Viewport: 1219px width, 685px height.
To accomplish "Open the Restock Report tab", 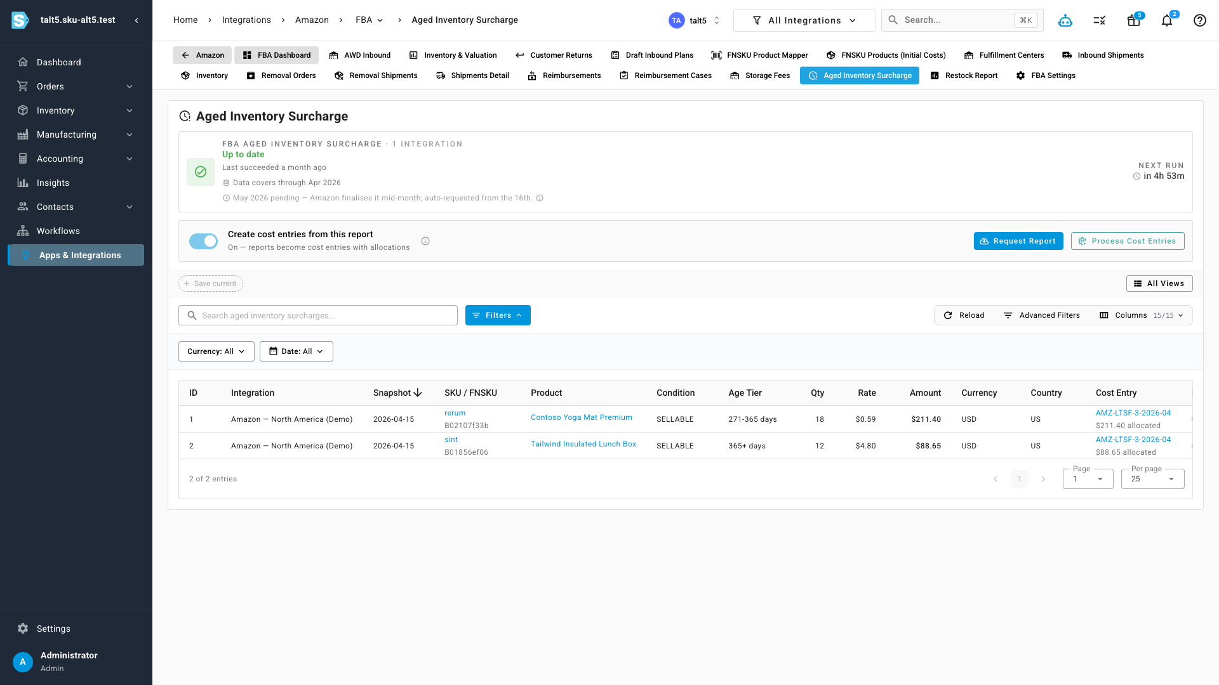I will (964, 75).
